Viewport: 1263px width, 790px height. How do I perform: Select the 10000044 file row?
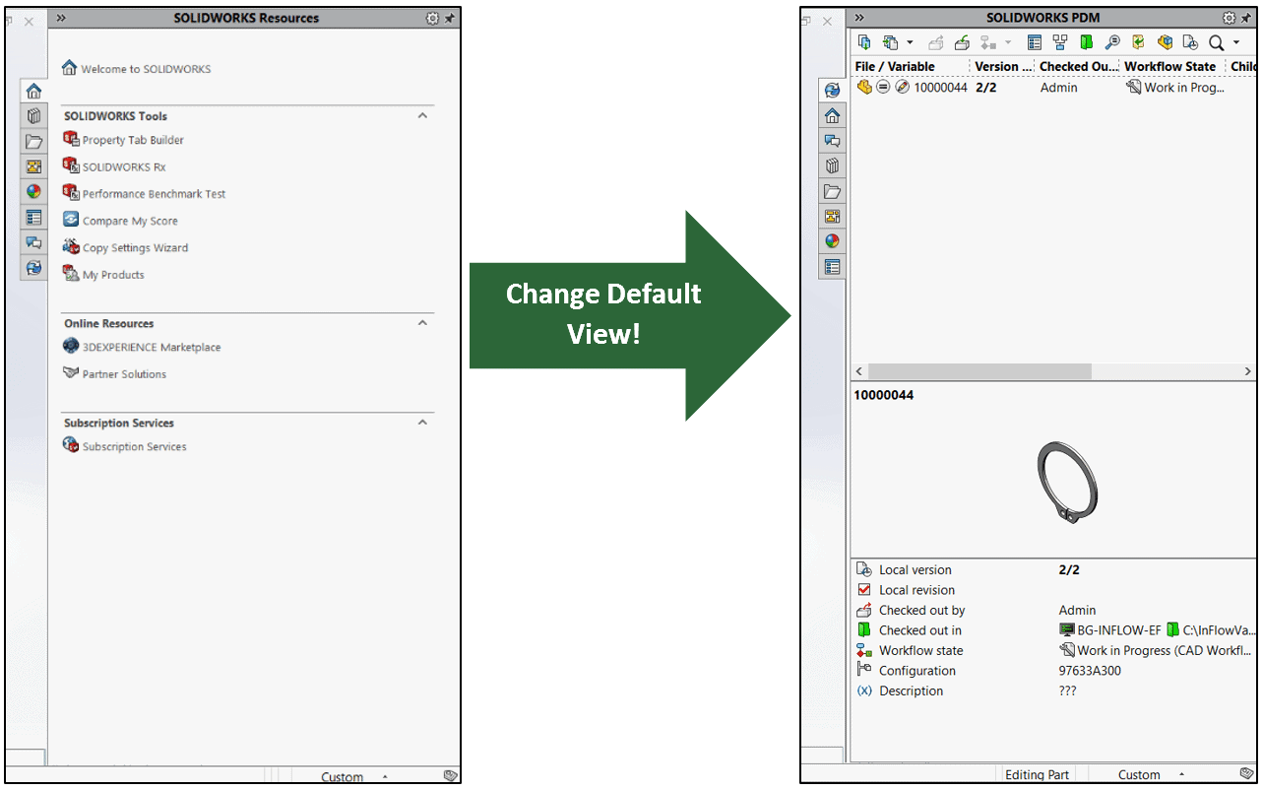(1053, 87)
